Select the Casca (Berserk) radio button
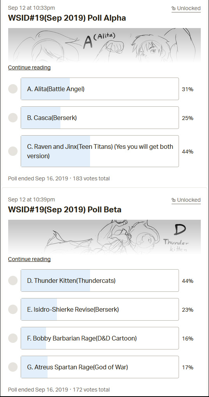The width and height of the screenshot is (209, 397). pyautogui.click(x=13, y=118)
